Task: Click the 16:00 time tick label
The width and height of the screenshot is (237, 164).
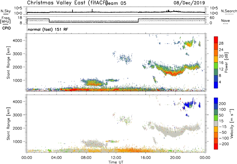Action: [145, 158]
